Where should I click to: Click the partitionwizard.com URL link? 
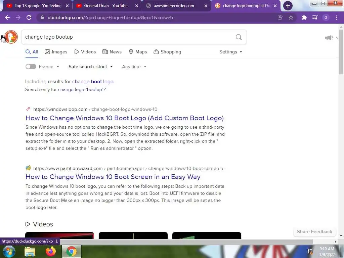click(130, 168)
